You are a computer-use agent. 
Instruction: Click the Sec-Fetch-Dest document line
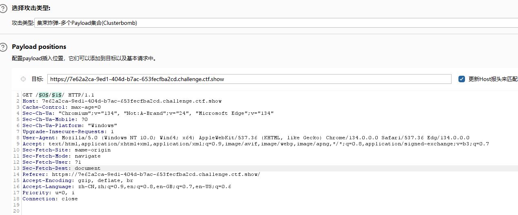click(x=62, y=168)
